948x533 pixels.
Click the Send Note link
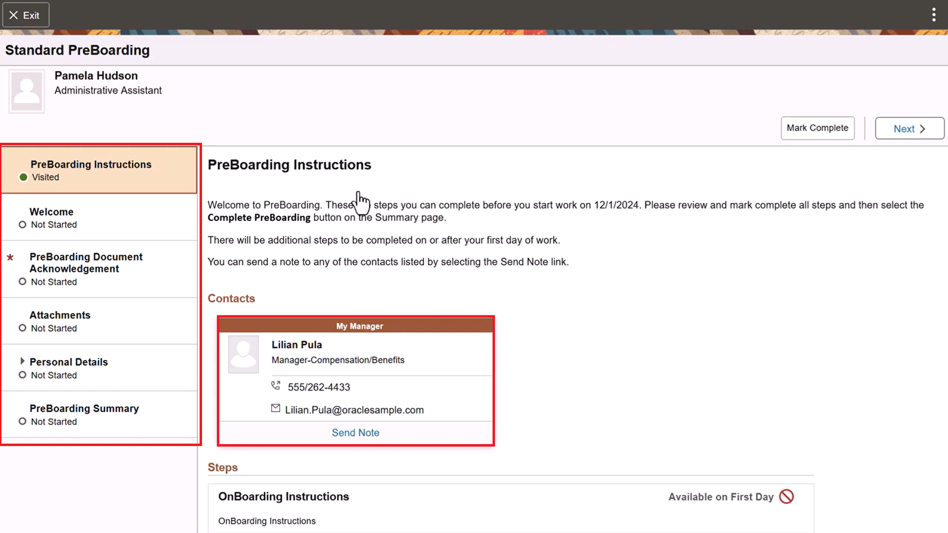click(x=355, y=433)
